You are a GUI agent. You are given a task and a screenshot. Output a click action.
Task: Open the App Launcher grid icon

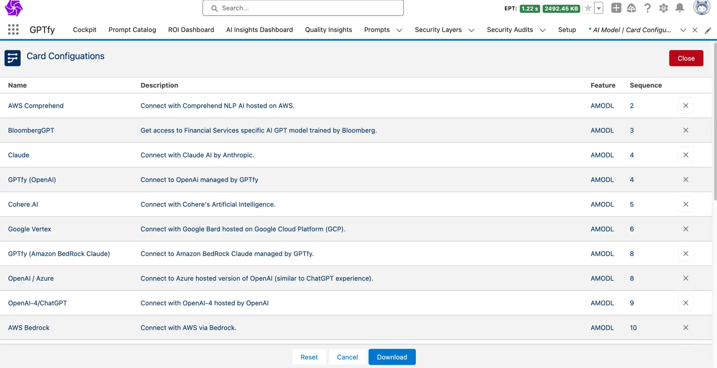[13, 29]
